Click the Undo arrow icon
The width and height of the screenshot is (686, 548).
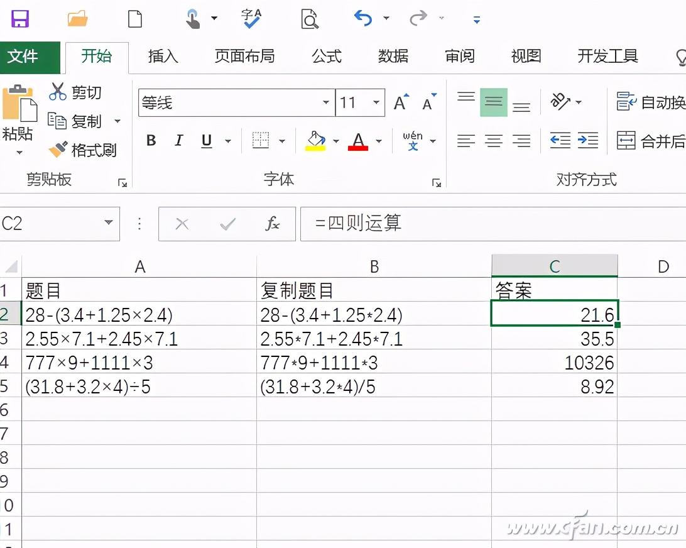click(363, 18)
